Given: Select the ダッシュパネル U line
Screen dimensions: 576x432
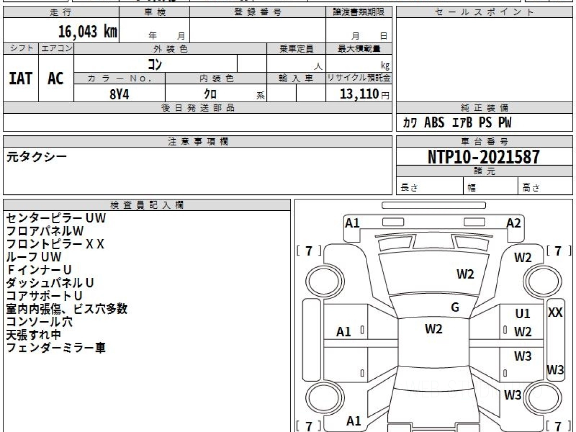Looking at the screenshot, I should (x=50, y=283).
